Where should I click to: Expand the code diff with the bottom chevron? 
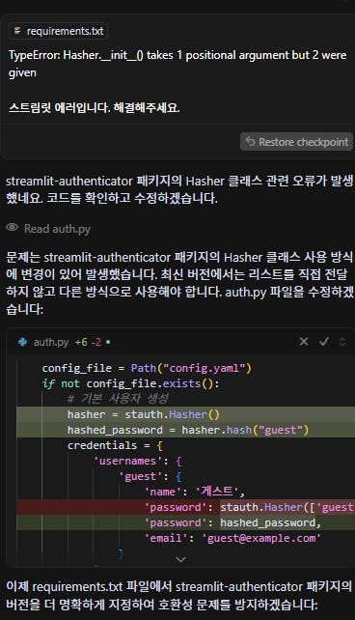click(180, 559)
